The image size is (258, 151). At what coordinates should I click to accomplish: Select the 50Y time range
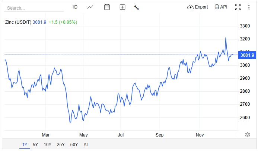point(74,145)
